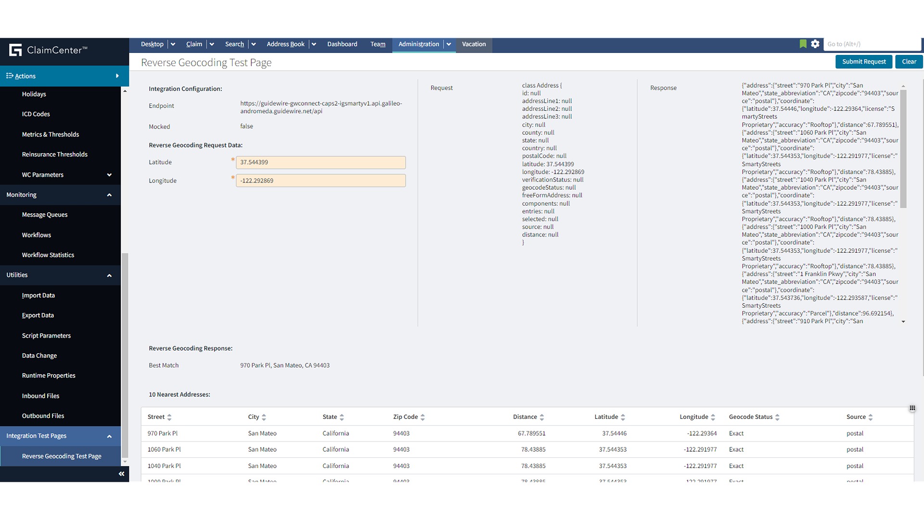Screen dimensions: 924x520
Task: Switch to the Dashboard tab
Action: 342,44
